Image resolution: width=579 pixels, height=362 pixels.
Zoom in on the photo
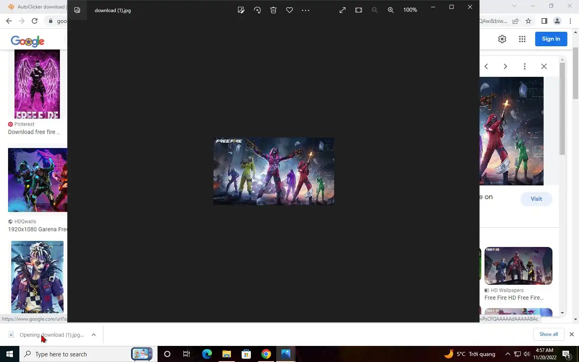click(x=391, y=10)
